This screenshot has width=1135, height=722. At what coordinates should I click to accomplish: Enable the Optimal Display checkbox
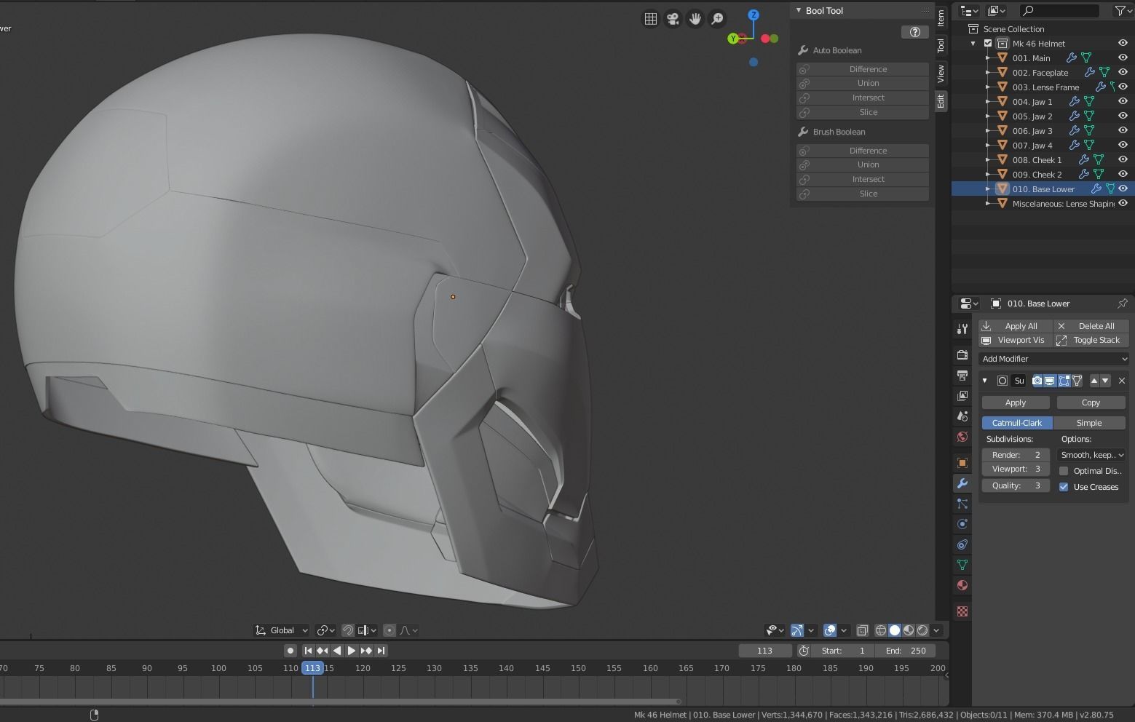(x=1064, y=471)
